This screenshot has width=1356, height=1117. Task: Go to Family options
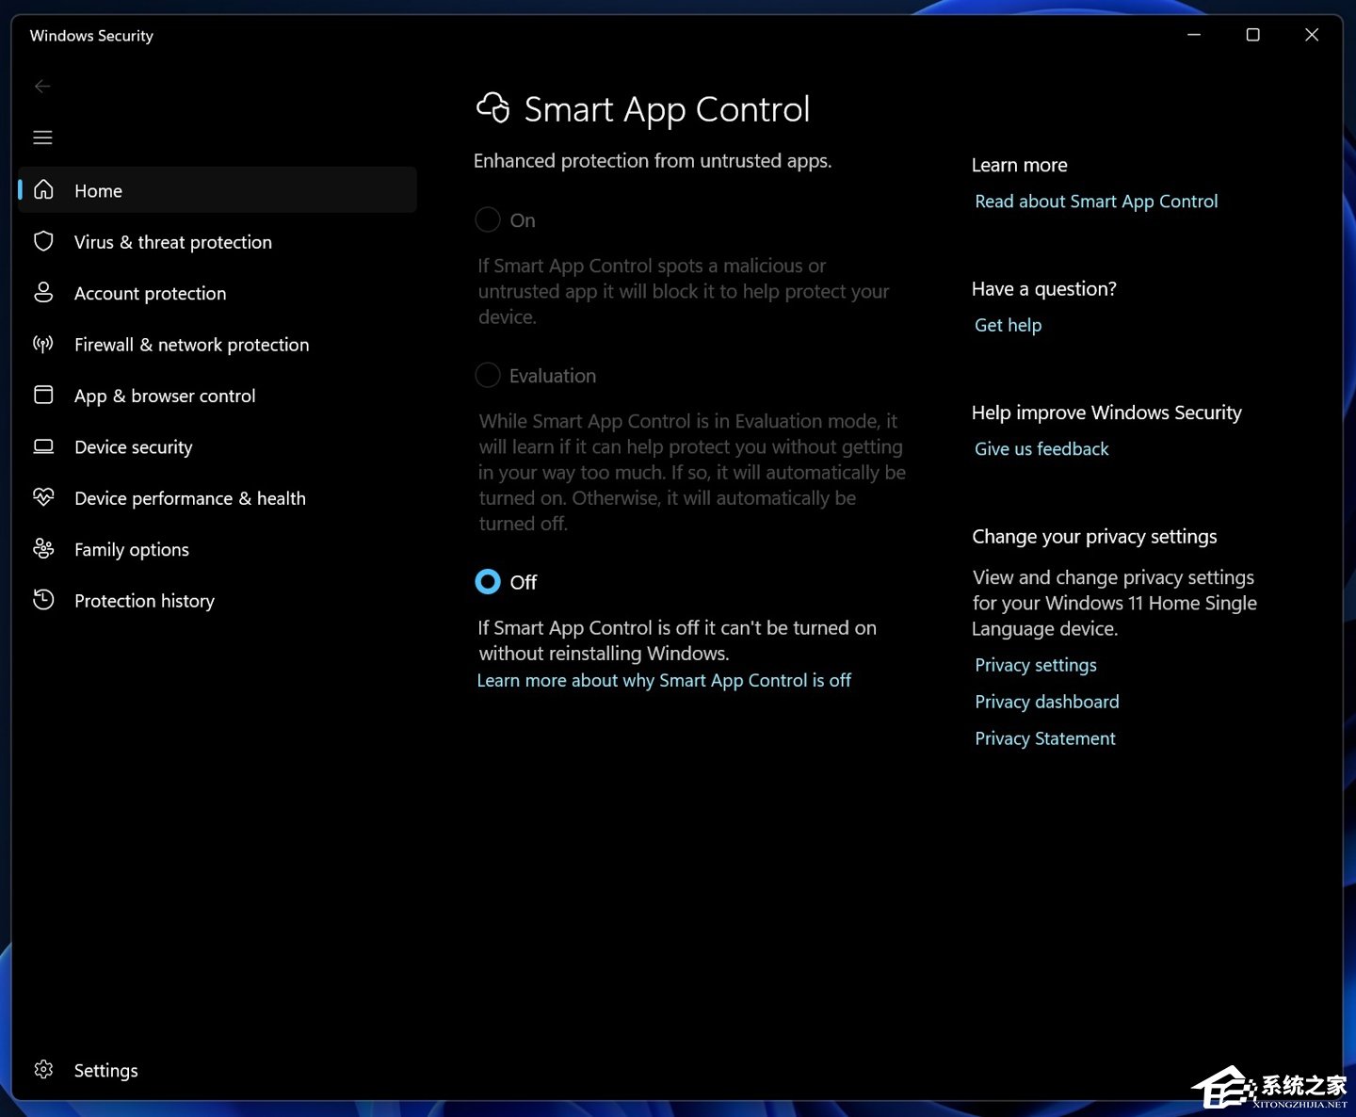coord(218,549)
